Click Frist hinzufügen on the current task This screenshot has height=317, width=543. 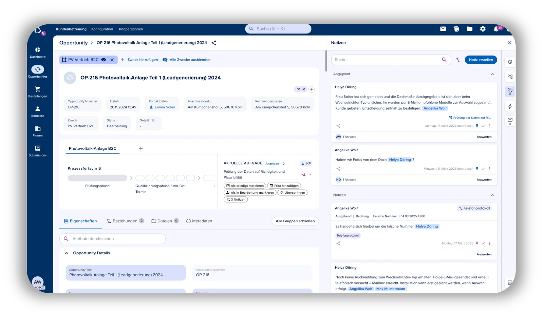(284, 186)
